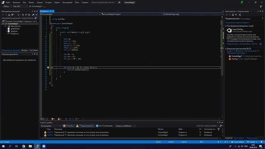This screenshot has height=149, width=265.
Task: Toggle the '7 Предупреждений' warnings filter
Action: tap(85, 126)
